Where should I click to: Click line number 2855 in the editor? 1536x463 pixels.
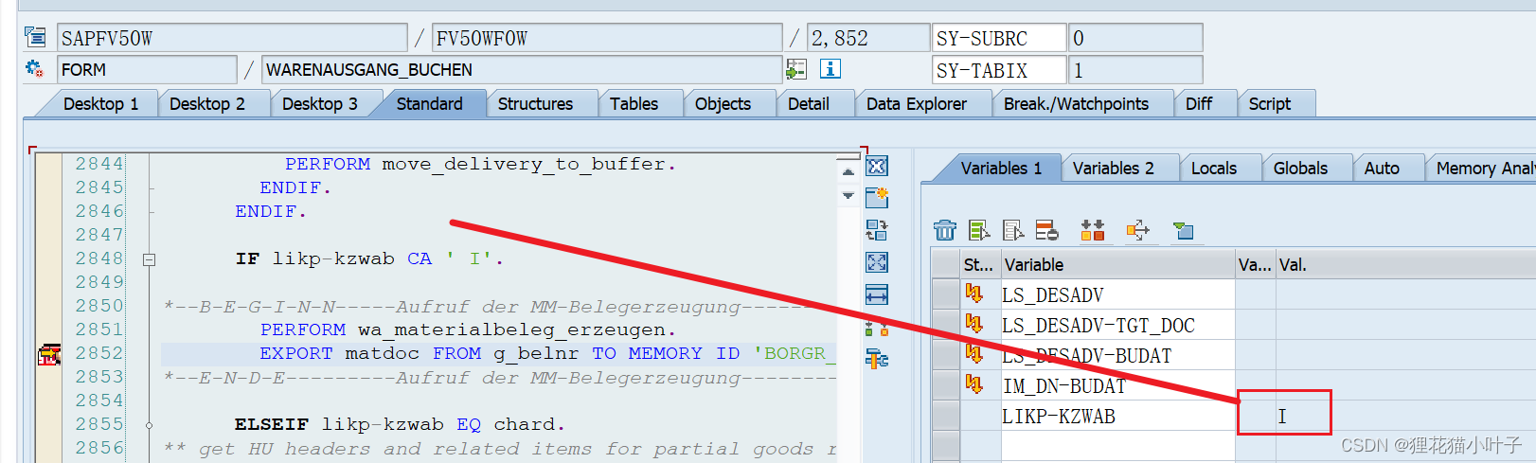click(99, 424)
